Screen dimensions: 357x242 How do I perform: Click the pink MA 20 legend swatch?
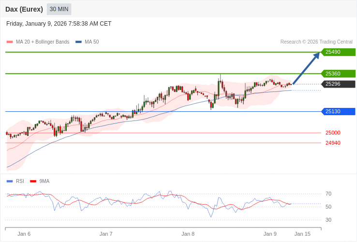click(x=10, y=42)
